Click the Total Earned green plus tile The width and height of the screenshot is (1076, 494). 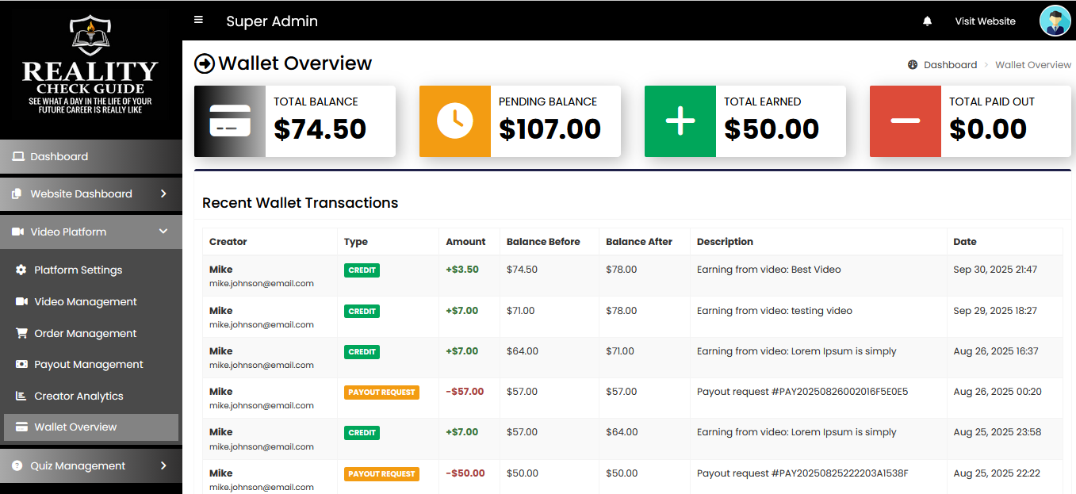pyautogui.click(x=680, y=121)
